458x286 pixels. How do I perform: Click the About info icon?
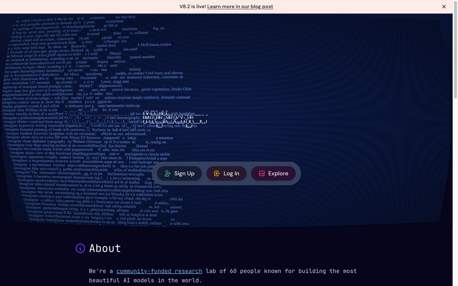point(80,248)
